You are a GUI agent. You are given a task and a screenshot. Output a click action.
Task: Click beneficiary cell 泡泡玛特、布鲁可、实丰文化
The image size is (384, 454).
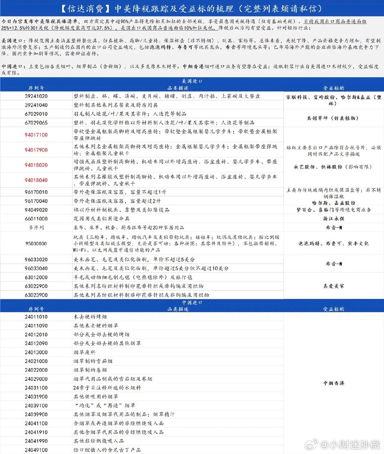334,244
